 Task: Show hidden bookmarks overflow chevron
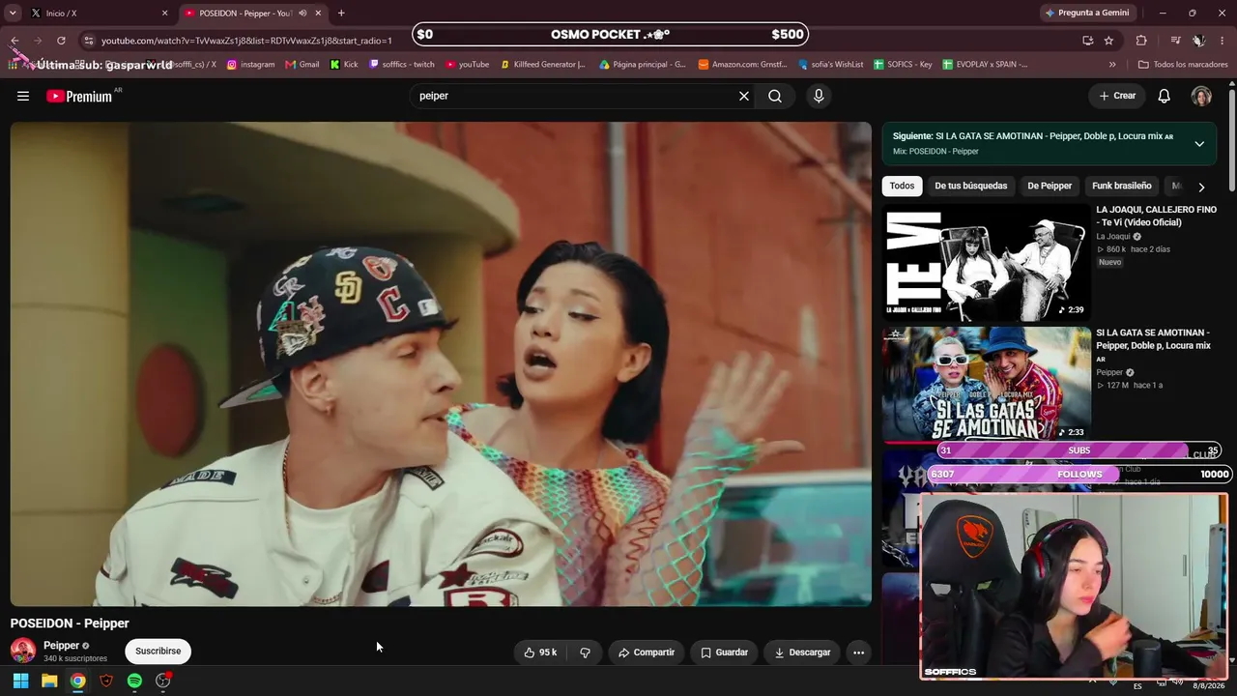click(x=1112, y=65)
